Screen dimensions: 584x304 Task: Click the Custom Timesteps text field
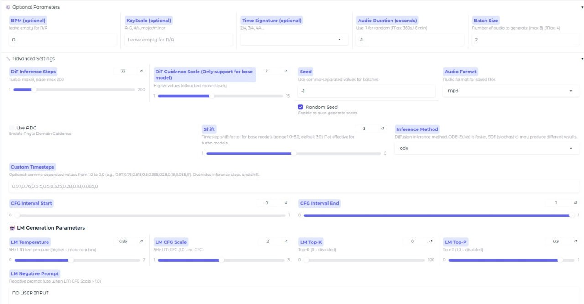(294, 186)
